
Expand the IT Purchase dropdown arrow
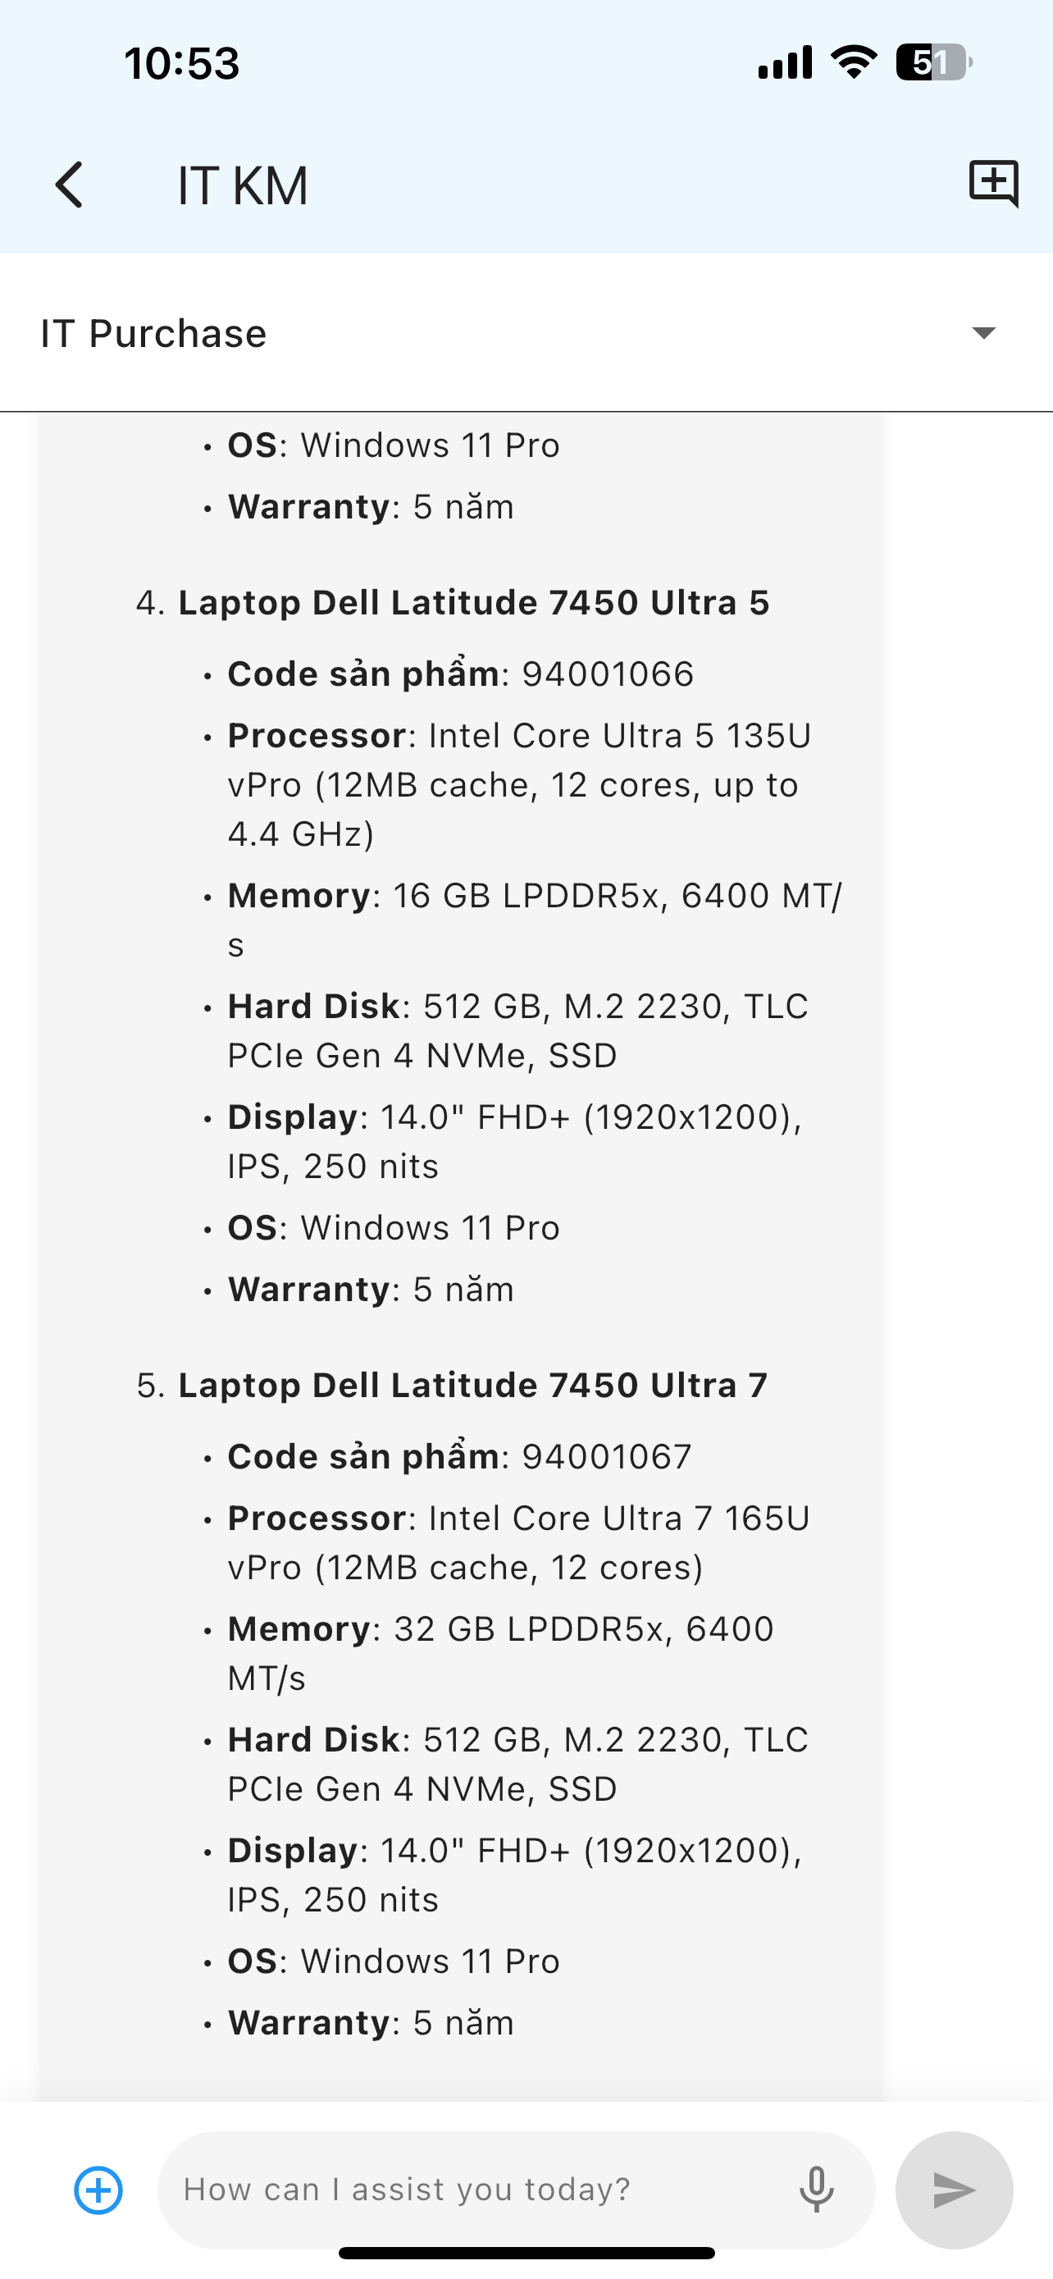[x=984, y=332]
